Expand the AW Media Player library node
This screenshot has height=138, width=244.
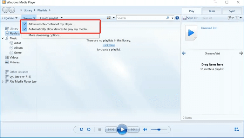(x=3, y=81)
